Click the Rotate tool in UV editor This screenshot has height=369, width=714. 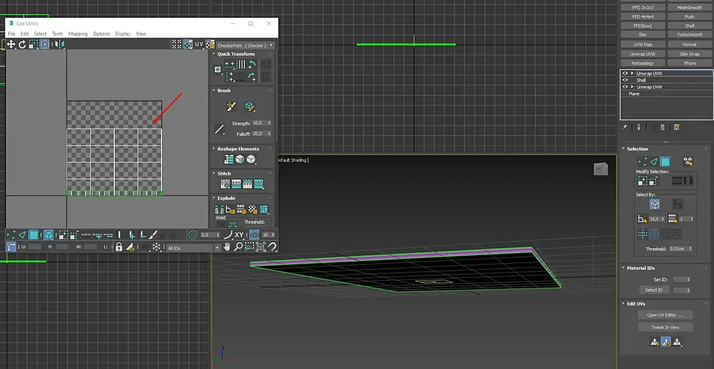[22, 44]
